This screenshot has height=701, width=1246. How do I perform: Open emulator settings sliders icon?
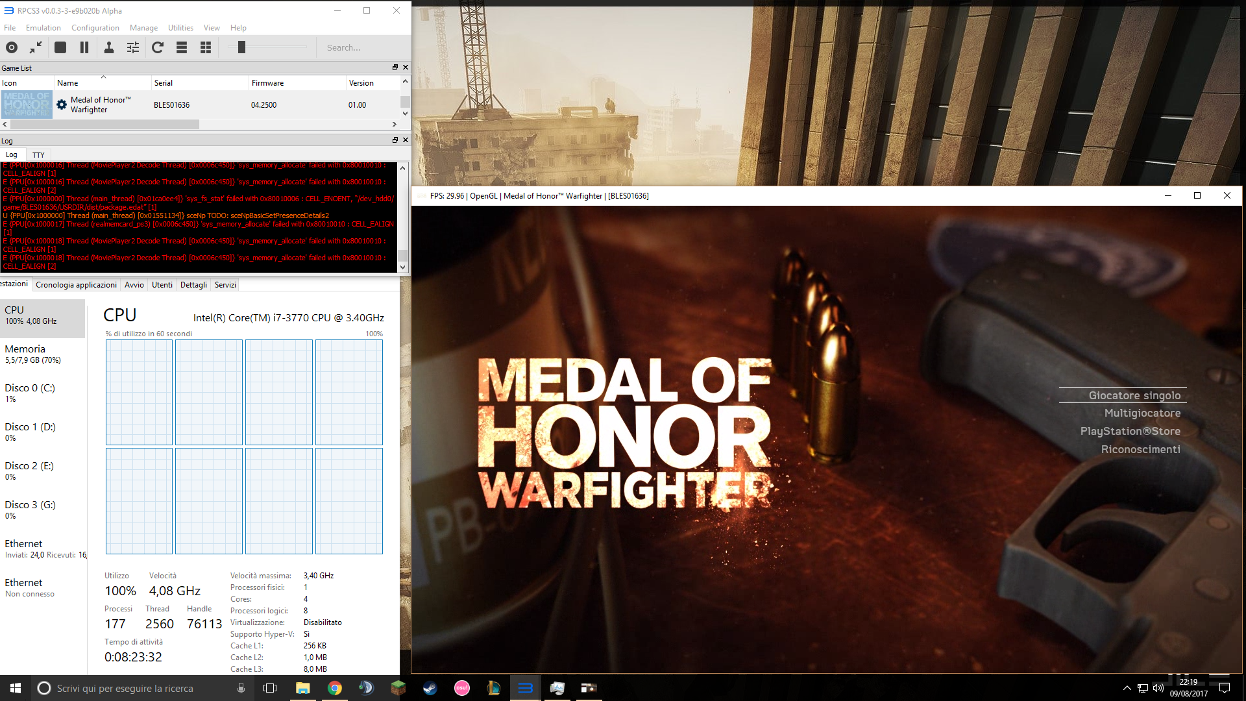(133, 47)
